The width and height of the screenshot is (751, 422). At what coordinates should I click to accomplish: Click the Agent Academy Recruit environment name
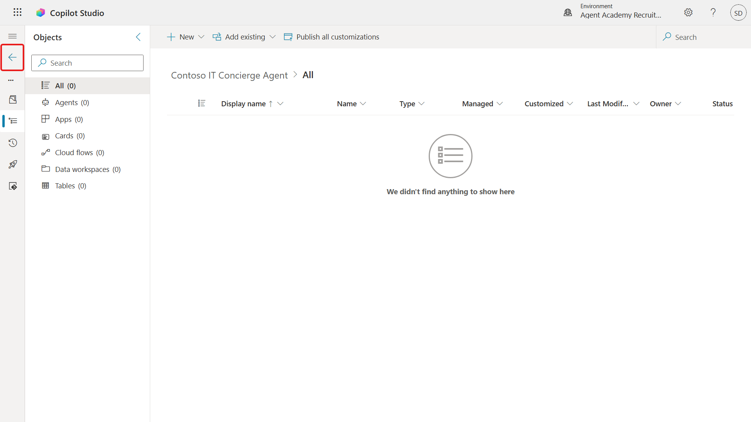tap(621, 15)
